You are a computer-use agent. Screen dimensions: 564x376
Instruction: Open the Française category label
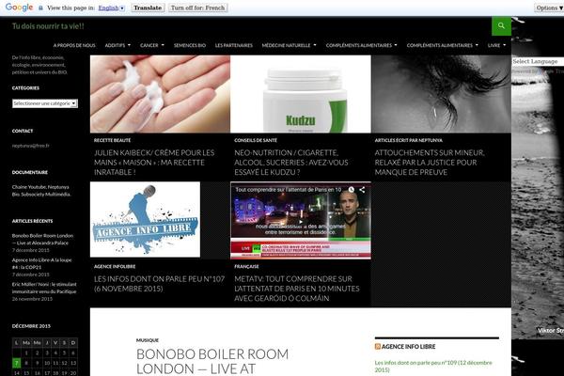click(x=246, y=267)
